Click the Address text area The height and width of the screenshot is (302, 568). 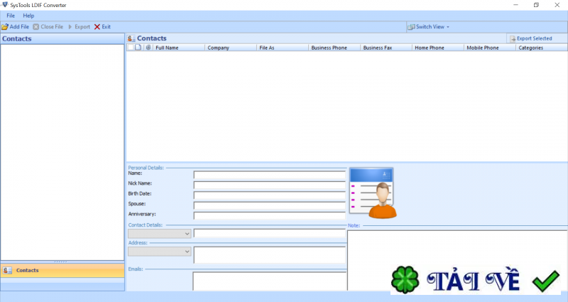(x=270, y=255)
